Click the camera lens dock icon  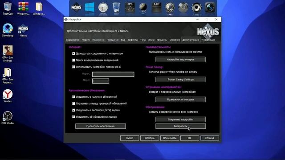coord(210,8)
